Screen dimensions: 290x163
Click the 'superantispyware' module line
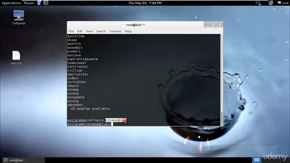point(82,59)
